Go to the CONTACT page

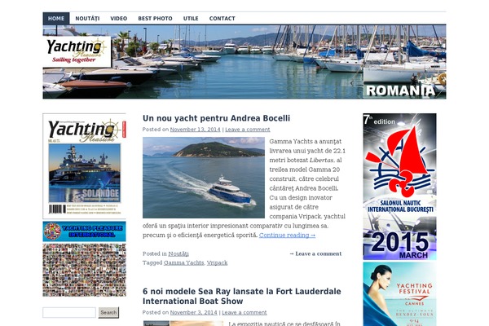coord(222,19)
